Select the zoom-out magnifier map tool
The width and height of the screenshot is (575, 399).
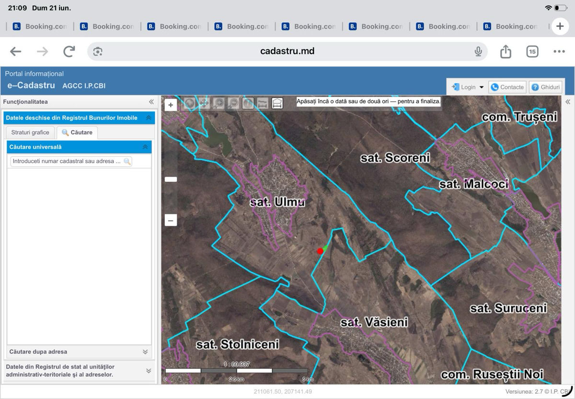tap(233, 103)
